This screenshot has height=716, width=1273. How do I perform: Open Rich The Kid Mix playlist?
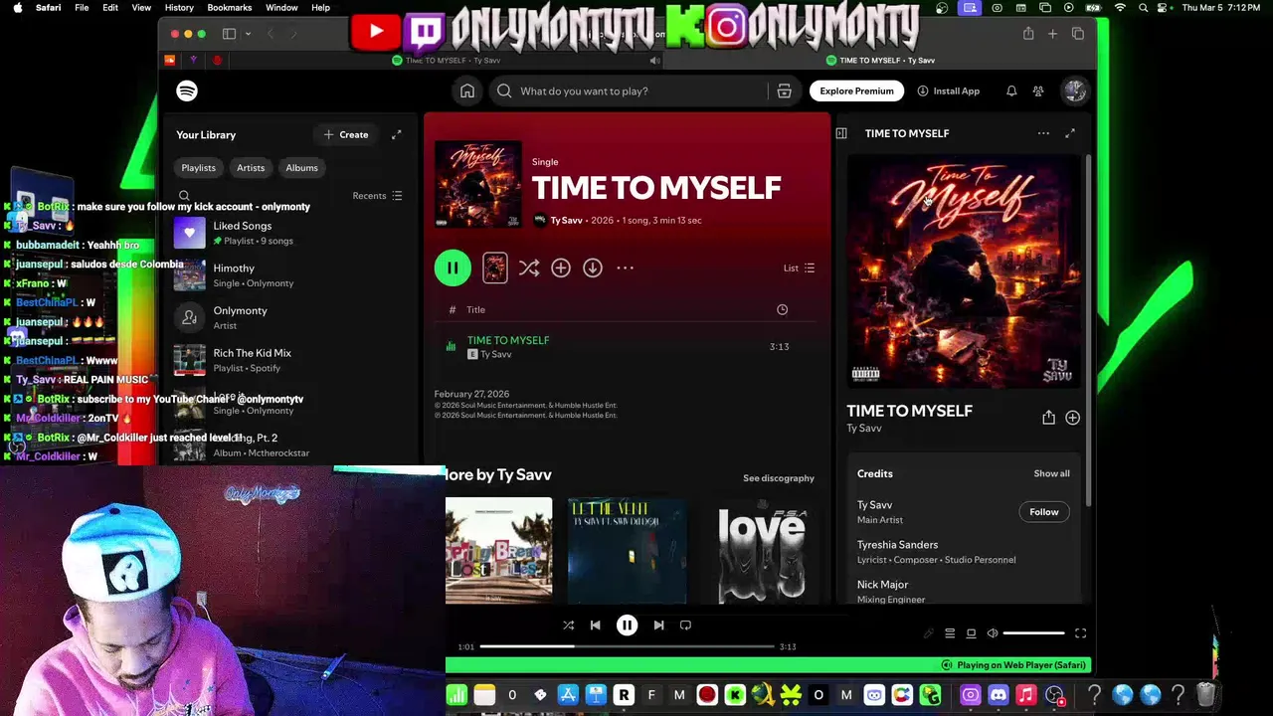[288, 360]
